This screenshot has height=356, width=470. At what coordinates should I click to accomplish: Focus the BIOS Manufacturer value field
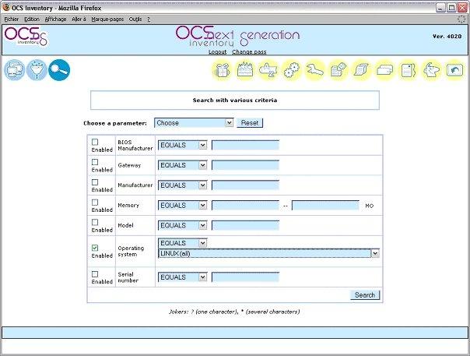(x=245, y=145)
